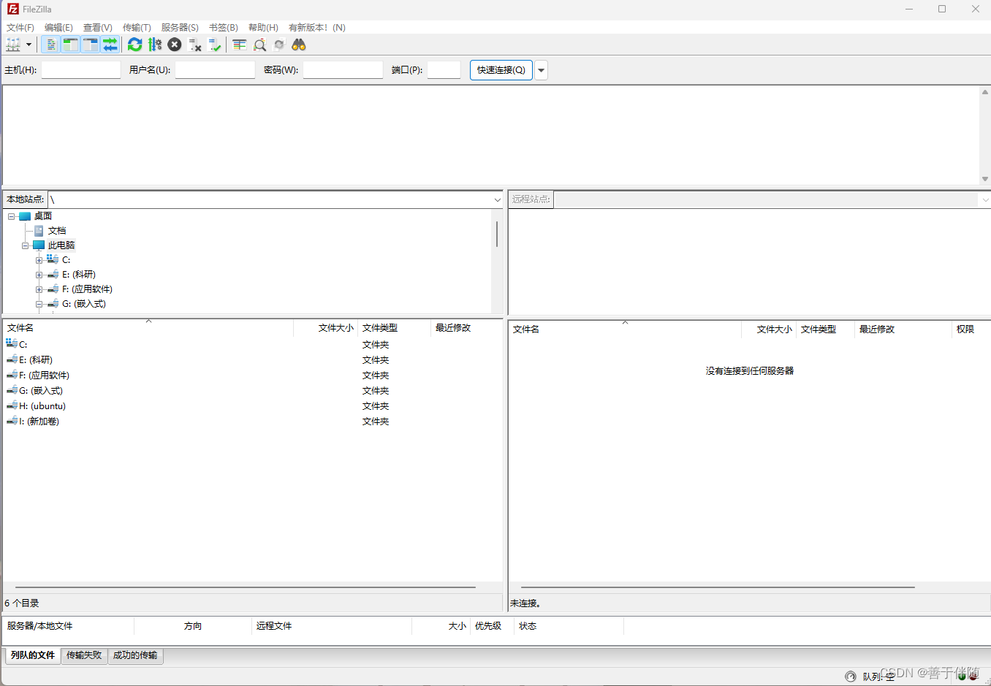Click the remote file list horizontal scrollbar

718,587
